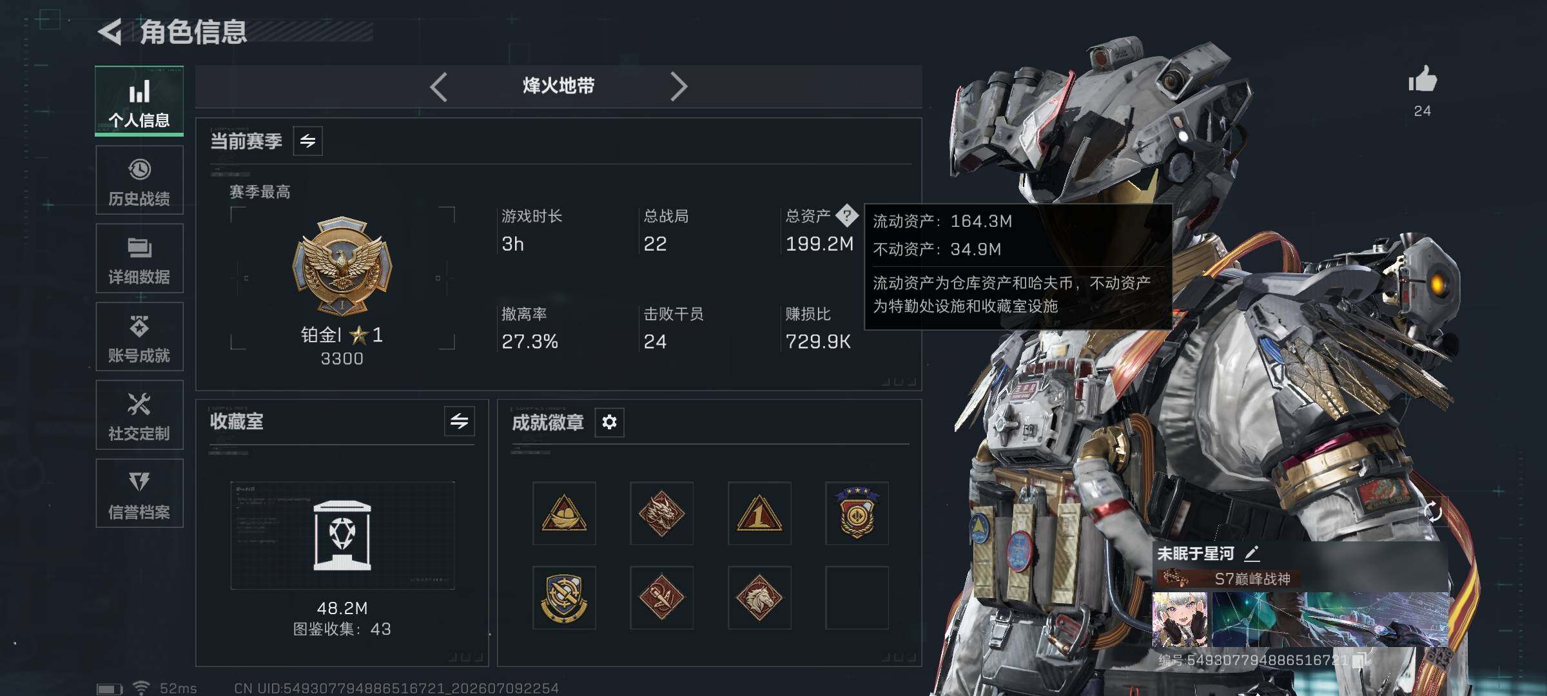Switch to the next mode with the right chevron

[x=679, y=86]
